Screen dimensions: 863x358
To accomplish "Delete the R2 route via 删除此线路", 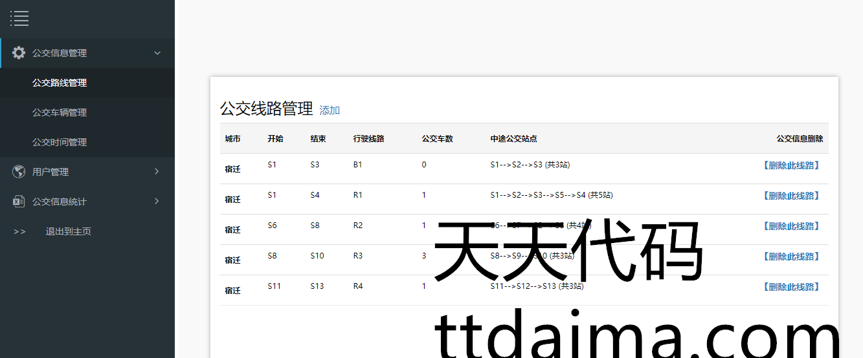I will pyautogui.click(x=791, y=226).
